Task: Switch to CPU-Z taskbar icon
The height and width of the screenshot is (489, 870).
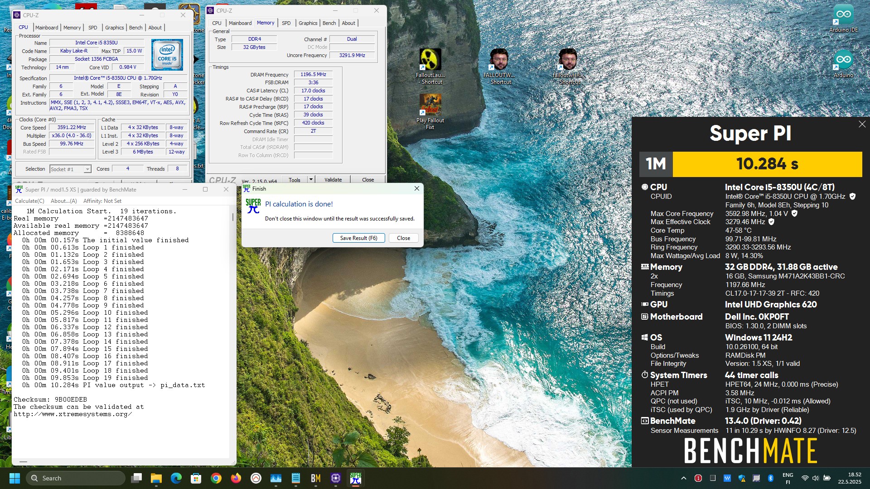Action: click(336, 478)
